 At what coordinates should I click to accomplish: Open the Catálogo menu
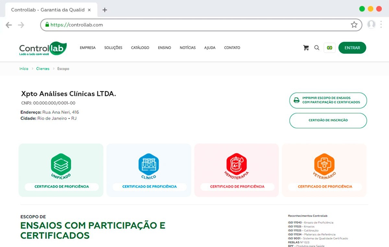[140, 48]
